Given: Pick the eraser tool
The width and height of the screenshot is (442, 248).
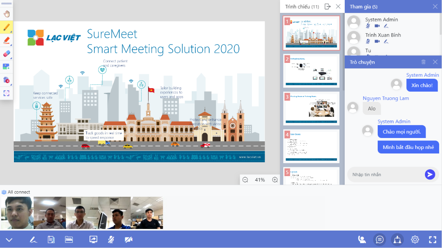Looking at the screenshot, I should [x=7, y=54].
